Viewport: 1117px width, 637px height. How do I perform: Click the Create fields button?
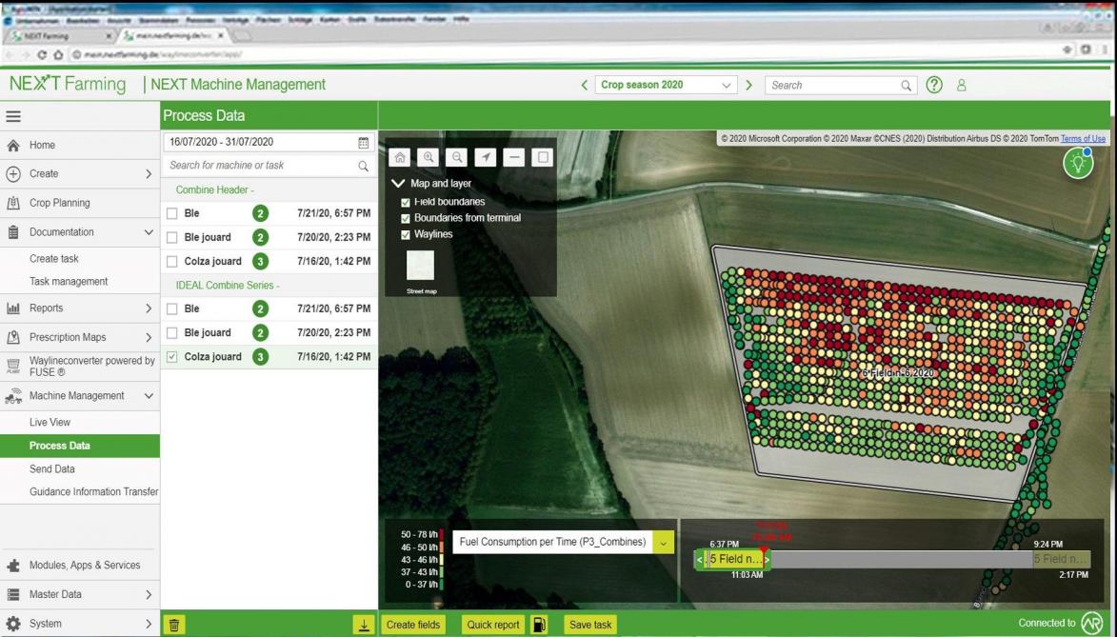click(x=413, y=625)
